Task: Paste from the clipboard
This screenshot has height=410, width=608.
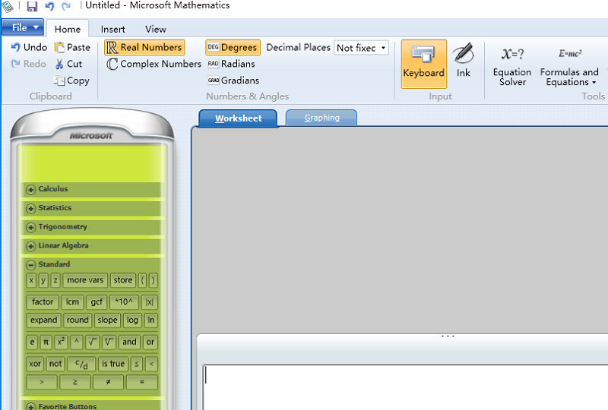Action: 72,47
